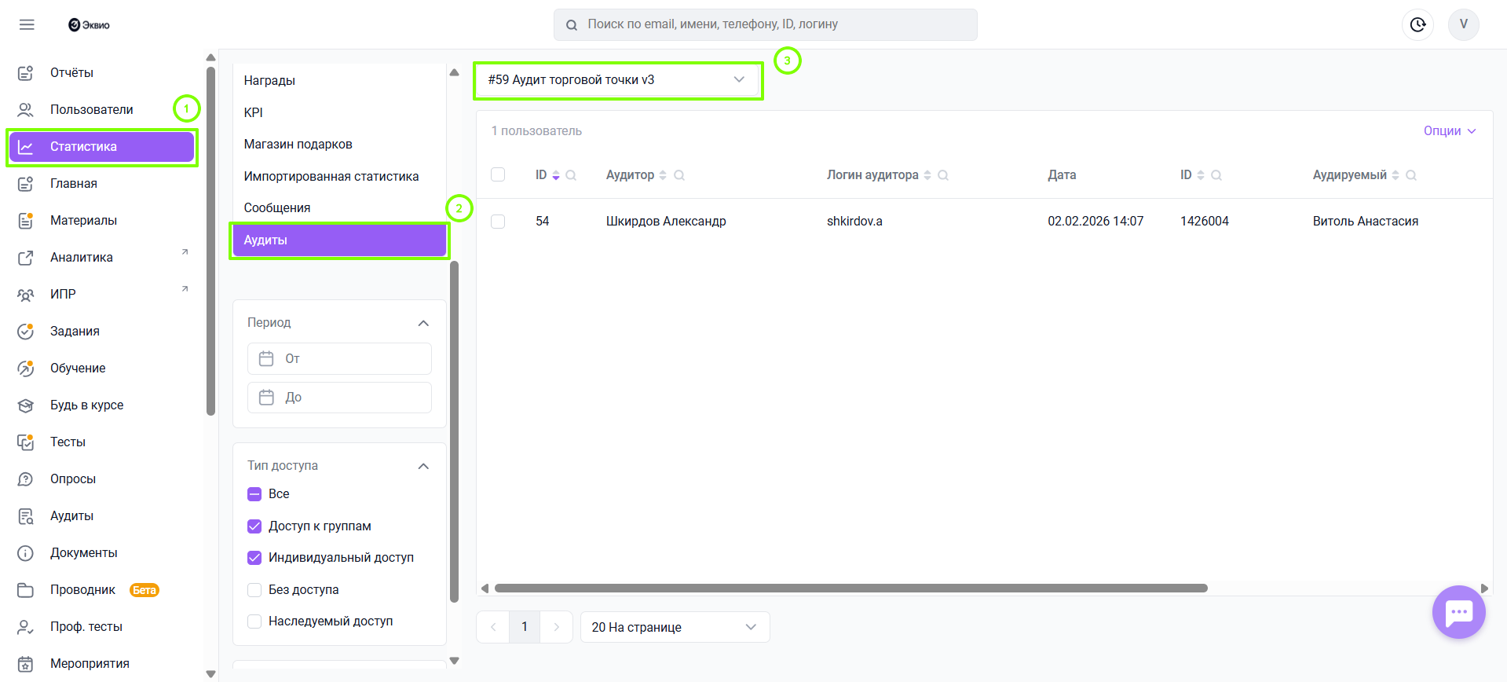Sort by the Логин аудитора column
This screenshot has height=682, width=1507.
pos(927,175)
